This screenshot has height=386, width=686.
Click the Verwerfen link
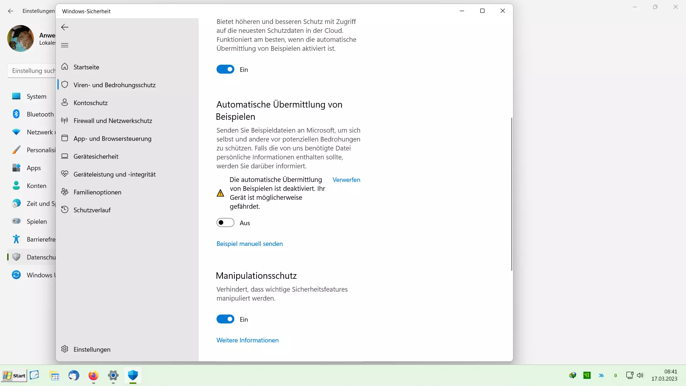(x=346, y=179)
